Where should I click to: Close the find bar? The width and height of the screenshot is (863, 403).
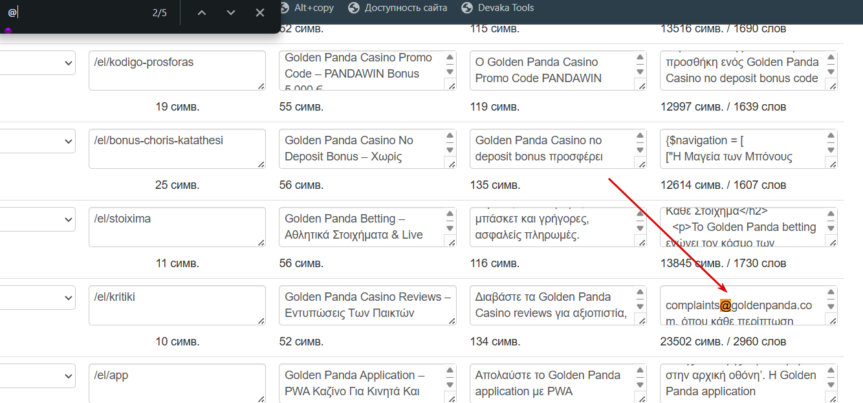tap(260, 13)
